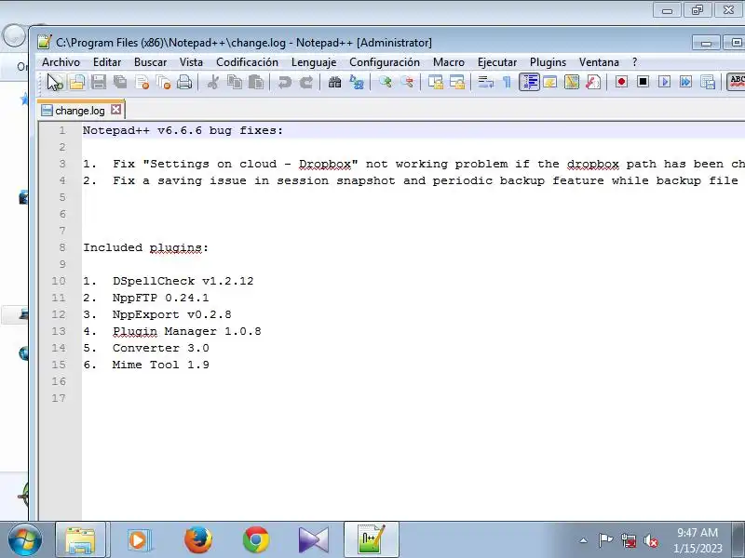
Task: Toggle the highlighted indent guide button
Action: 529,82
